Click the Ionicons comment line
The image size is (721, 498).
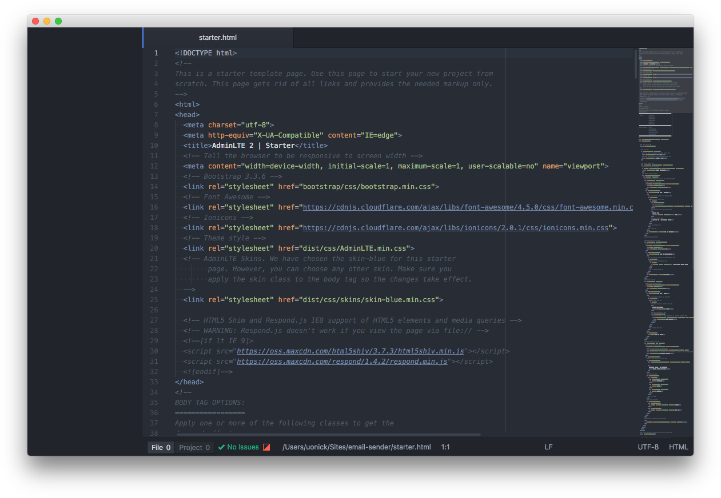218,218
